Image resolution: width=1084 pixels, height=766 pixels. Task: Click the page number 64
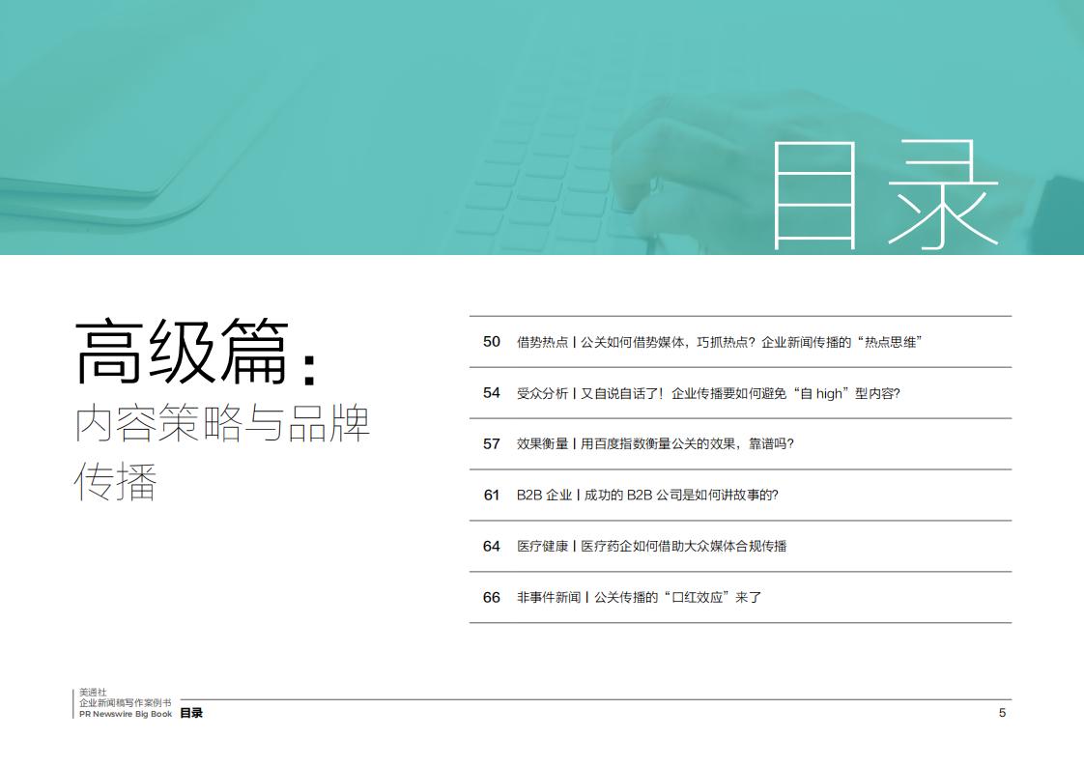click(x=492, y=546)
